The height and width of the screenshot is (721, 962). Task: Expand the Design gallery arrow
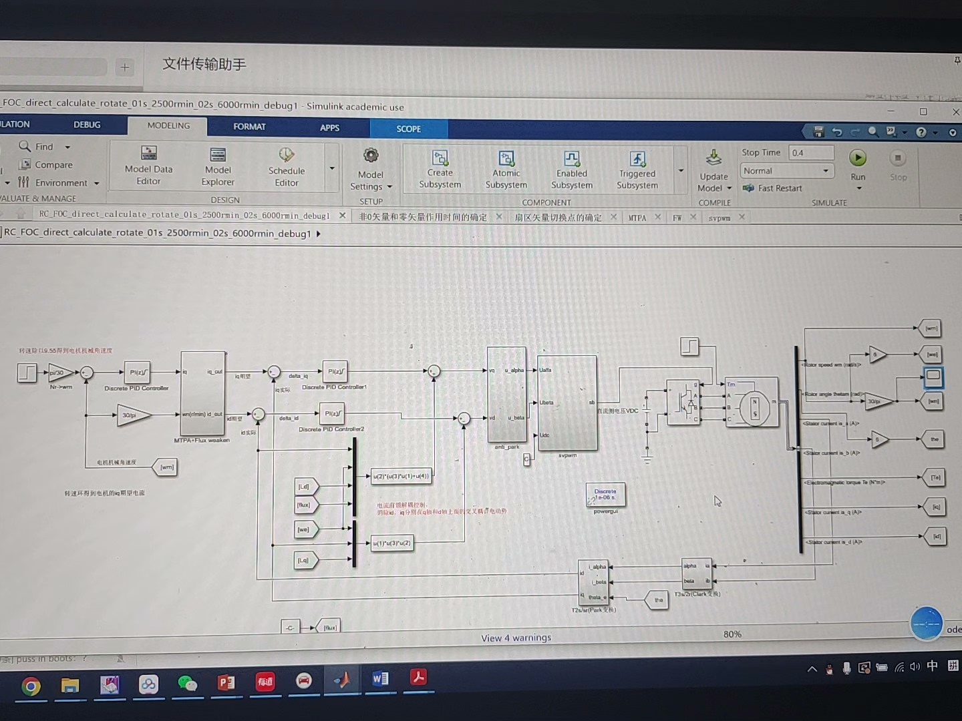click(332, 168)
